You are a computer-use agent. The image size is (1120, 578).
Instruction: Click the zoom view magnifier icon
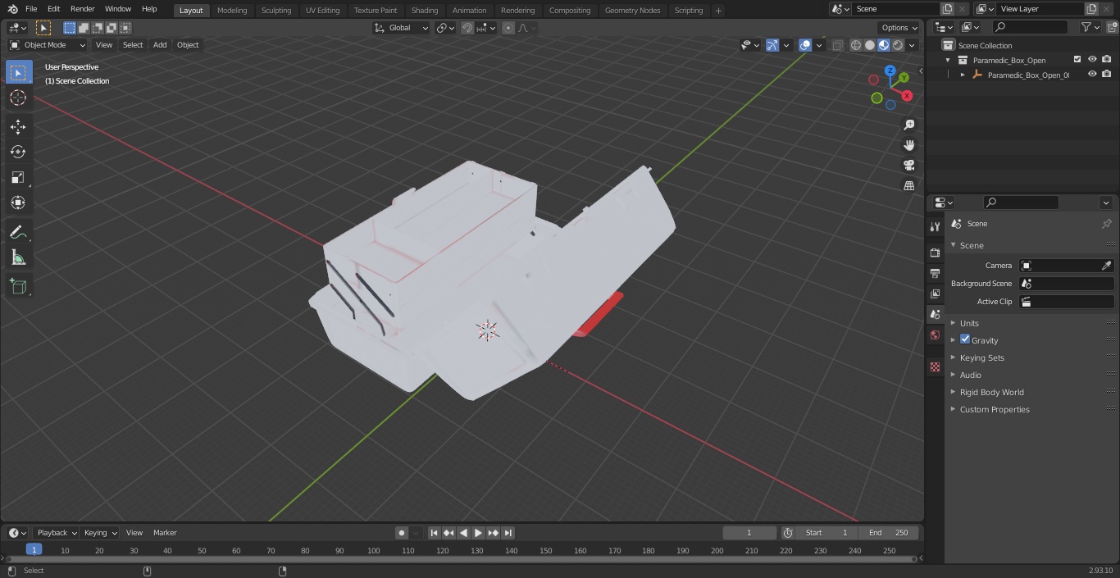point(908,125)
